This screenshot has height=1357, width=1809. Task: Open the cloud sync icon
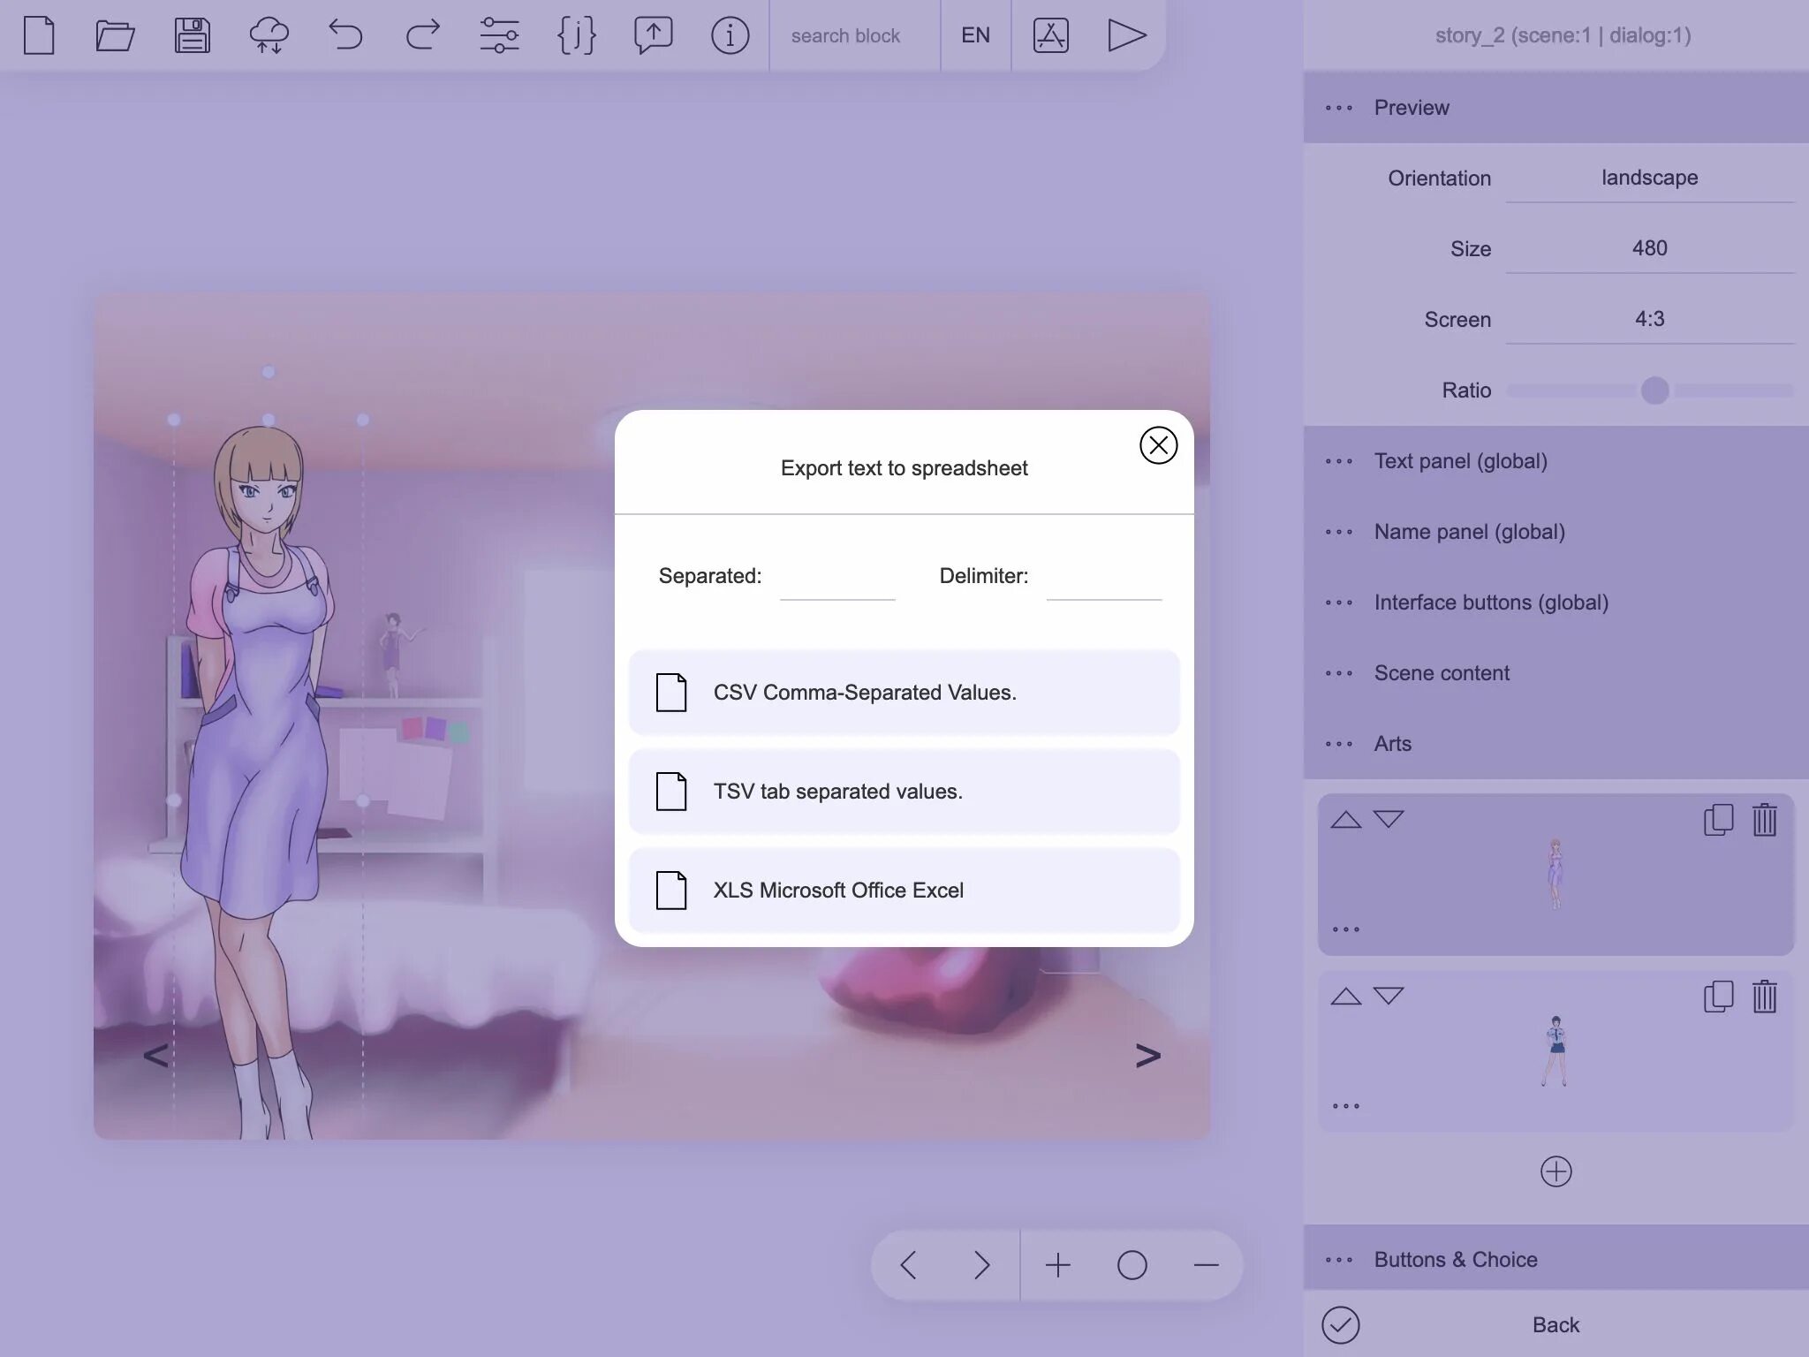pyautogui.click(x=269, y=35)
